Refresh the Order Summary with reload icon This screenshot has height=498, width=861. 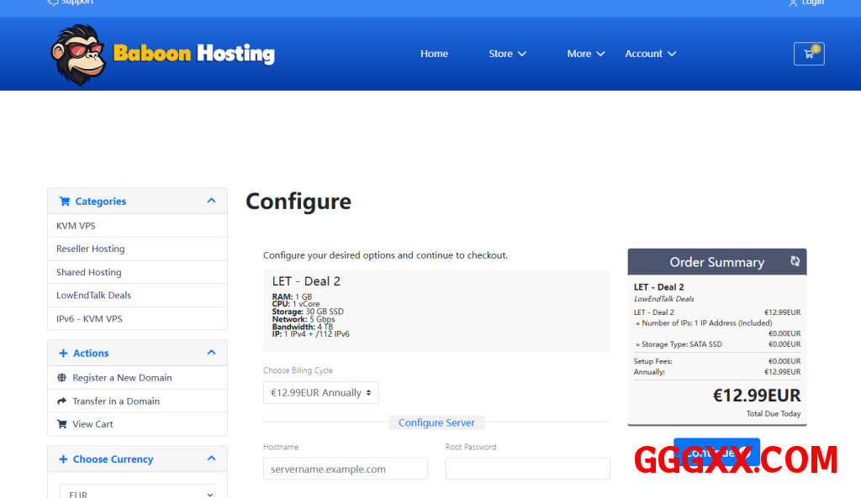(795, 261)
